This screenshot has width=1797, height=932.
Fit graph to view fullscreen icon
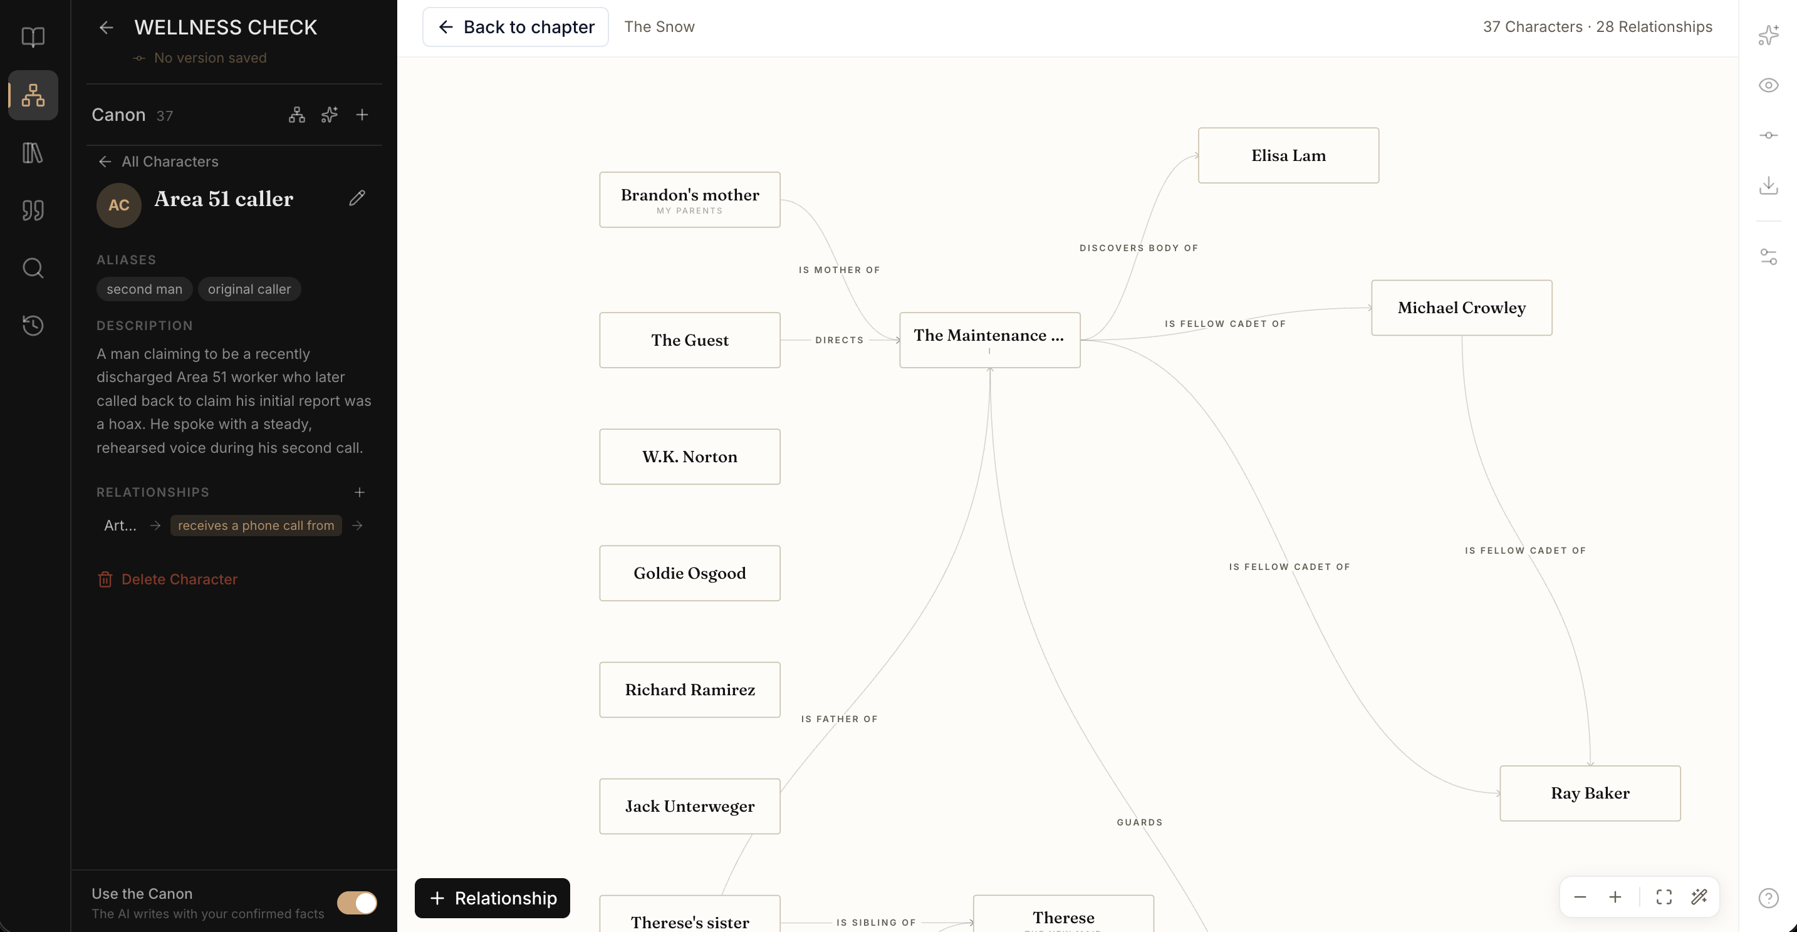point(1664,897)
